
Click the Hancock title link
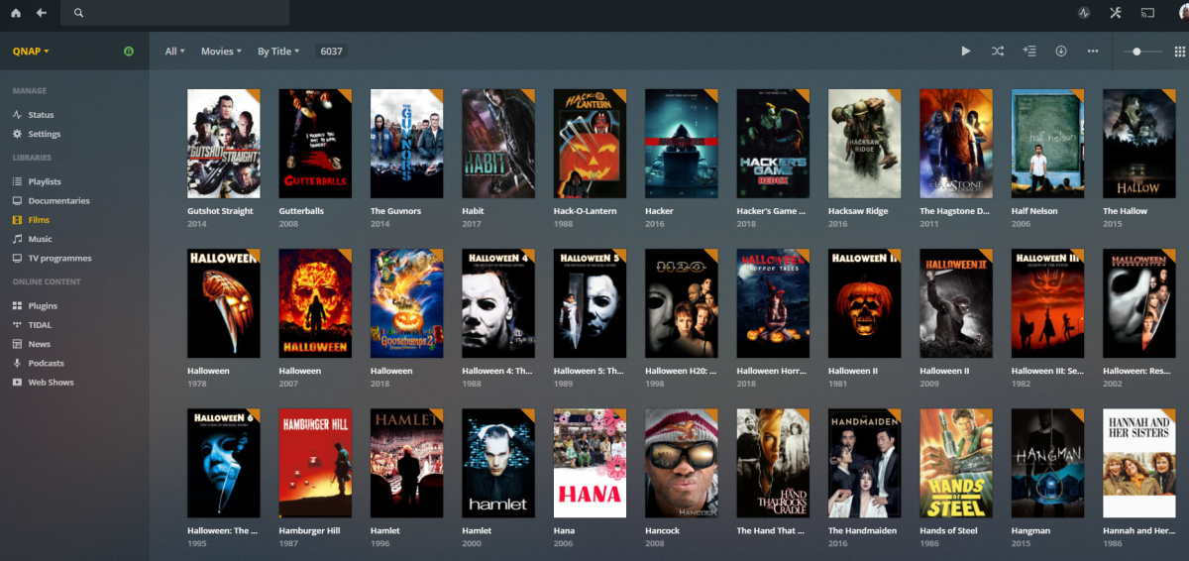pyautogui.click(x=663, y=531)
